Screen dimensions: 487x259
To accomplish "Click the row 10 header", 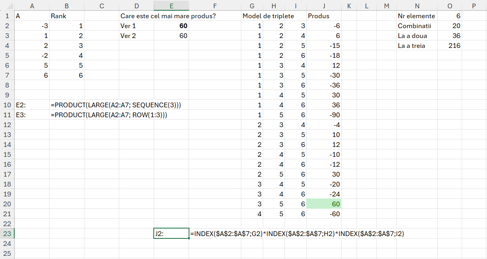I will (x=7, y=105).
